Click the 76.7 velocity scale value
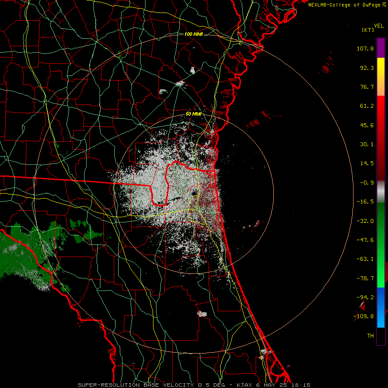 [367, 87]
